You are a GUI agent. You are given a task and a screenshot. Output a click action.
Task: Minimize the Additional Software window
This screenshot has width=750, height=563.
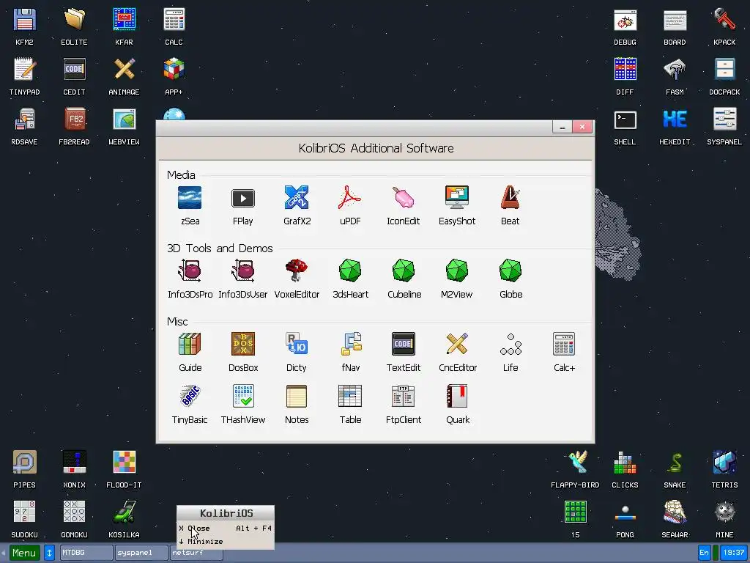562,127
